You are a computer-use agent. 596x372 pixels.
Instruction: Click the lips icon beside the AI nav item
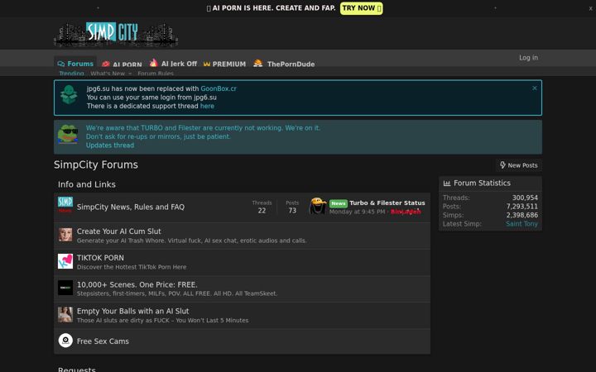click(x=106, y=64)
